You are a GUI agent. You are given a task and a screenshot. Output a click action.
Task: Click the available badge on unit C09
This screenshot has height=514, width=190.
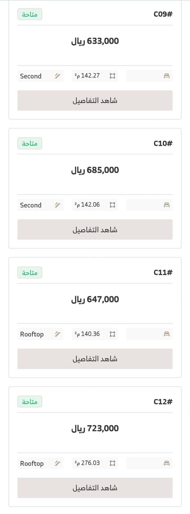(30, 14)
